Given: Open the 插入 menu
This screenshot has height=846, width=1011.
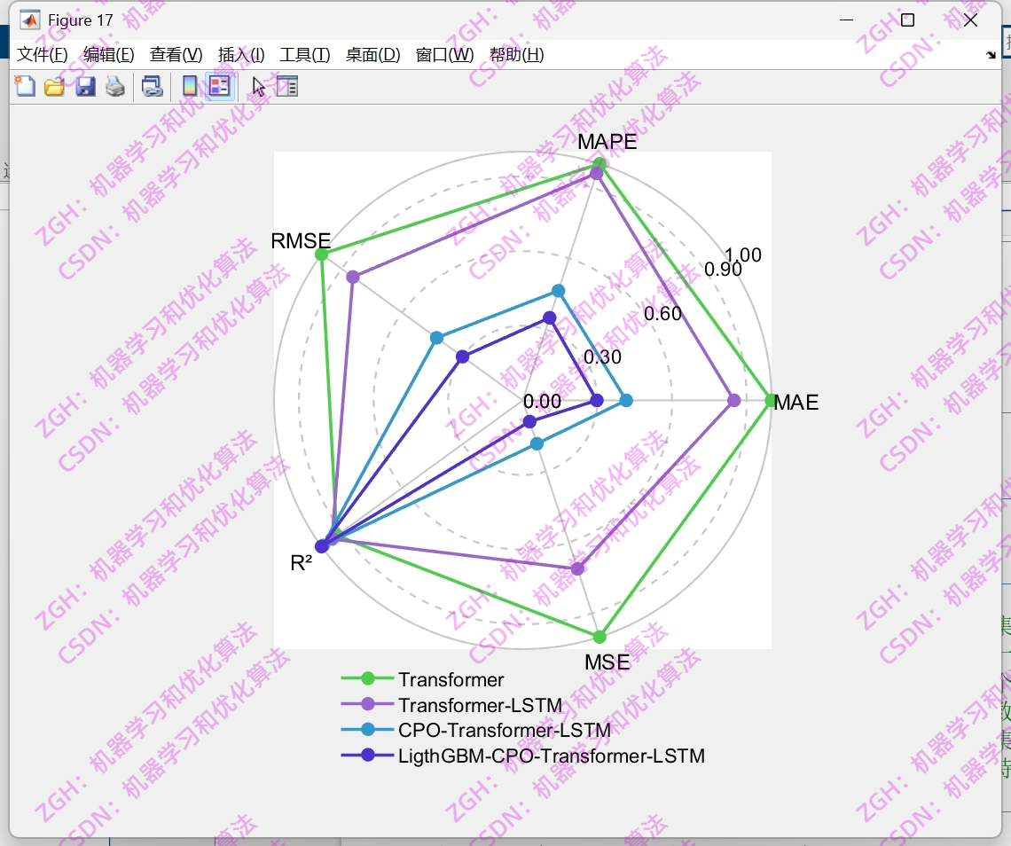Looking at the screenshot, I should [241, 54].
